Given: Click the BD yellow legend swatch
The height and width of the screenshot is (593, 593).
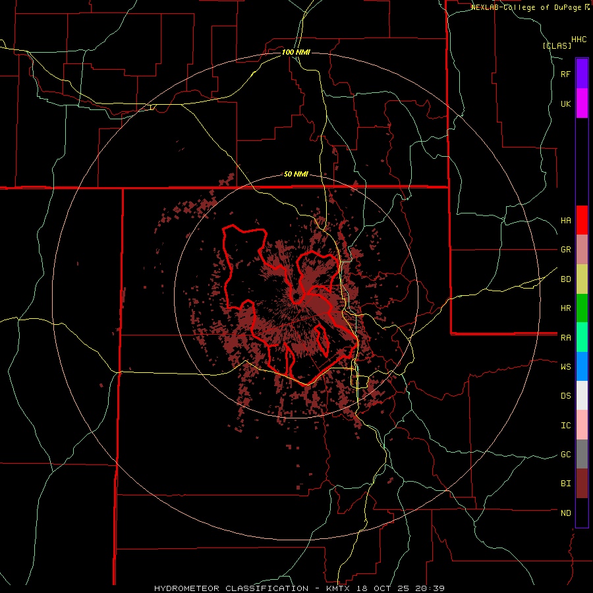Looking at the screenshot, I should click(x=582, y=279).
